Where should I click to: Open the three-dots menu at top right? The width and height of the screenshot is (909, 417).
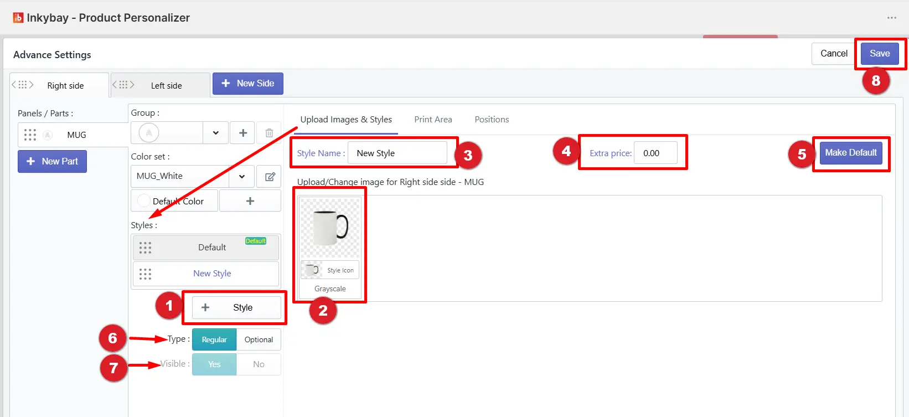[891, 18]
